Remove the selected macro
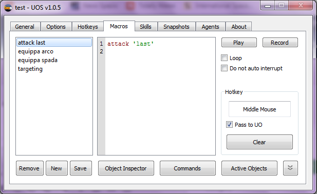The width and height of the screenshot is (317, 194). click(29, 168)
